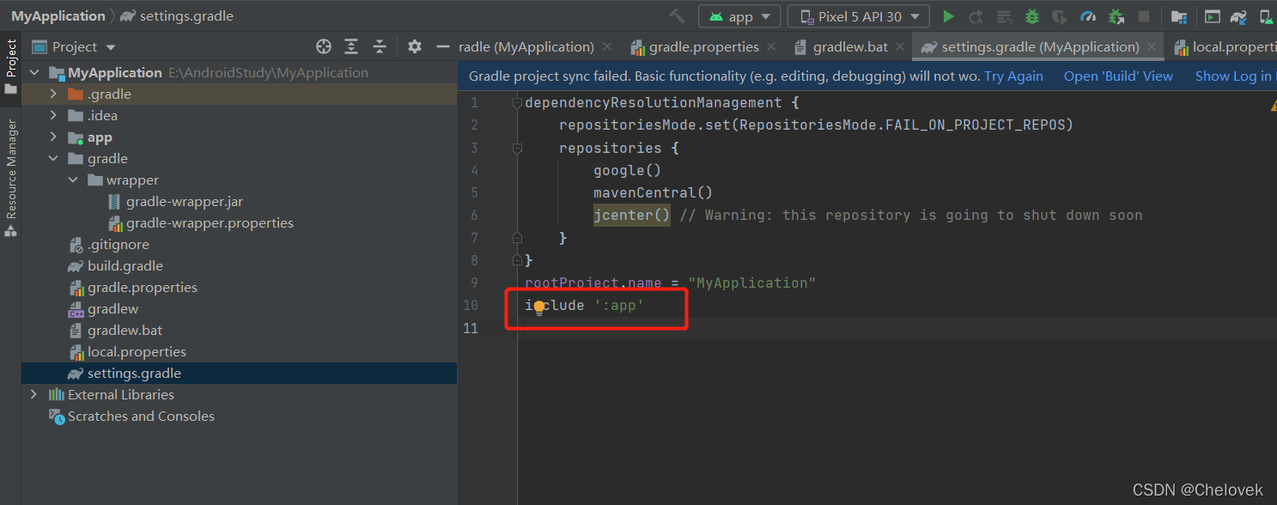The image size is (1277, 505).
Task: Expand the .idea folder
Action: (x=53, y=116)
